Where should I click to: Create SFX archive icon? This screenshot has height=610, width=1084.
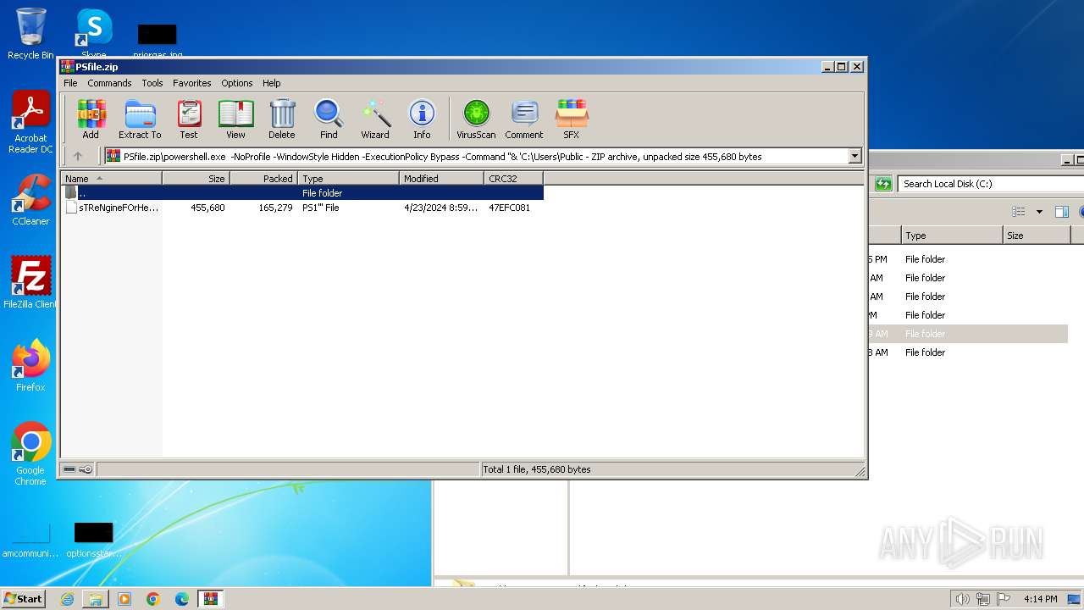(572, 119)
